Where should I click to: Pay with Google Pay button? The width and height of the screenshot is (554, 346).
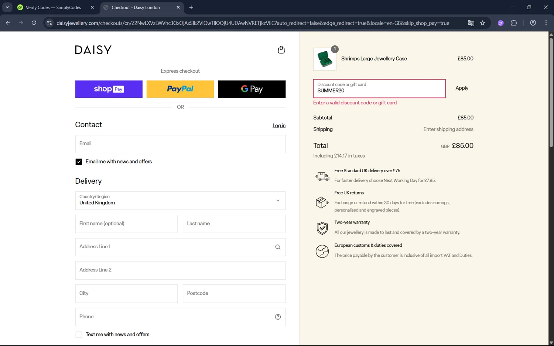click(x=252, y=89)
